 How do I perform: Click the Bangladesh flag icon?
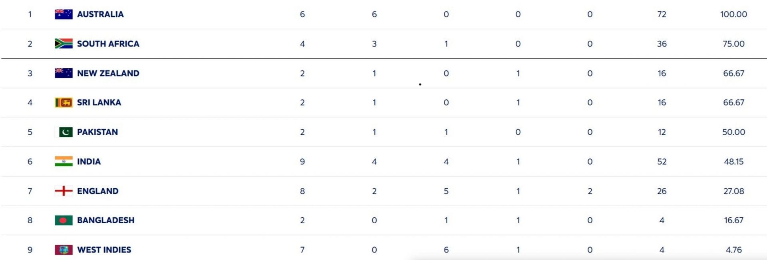click(64, 220)
